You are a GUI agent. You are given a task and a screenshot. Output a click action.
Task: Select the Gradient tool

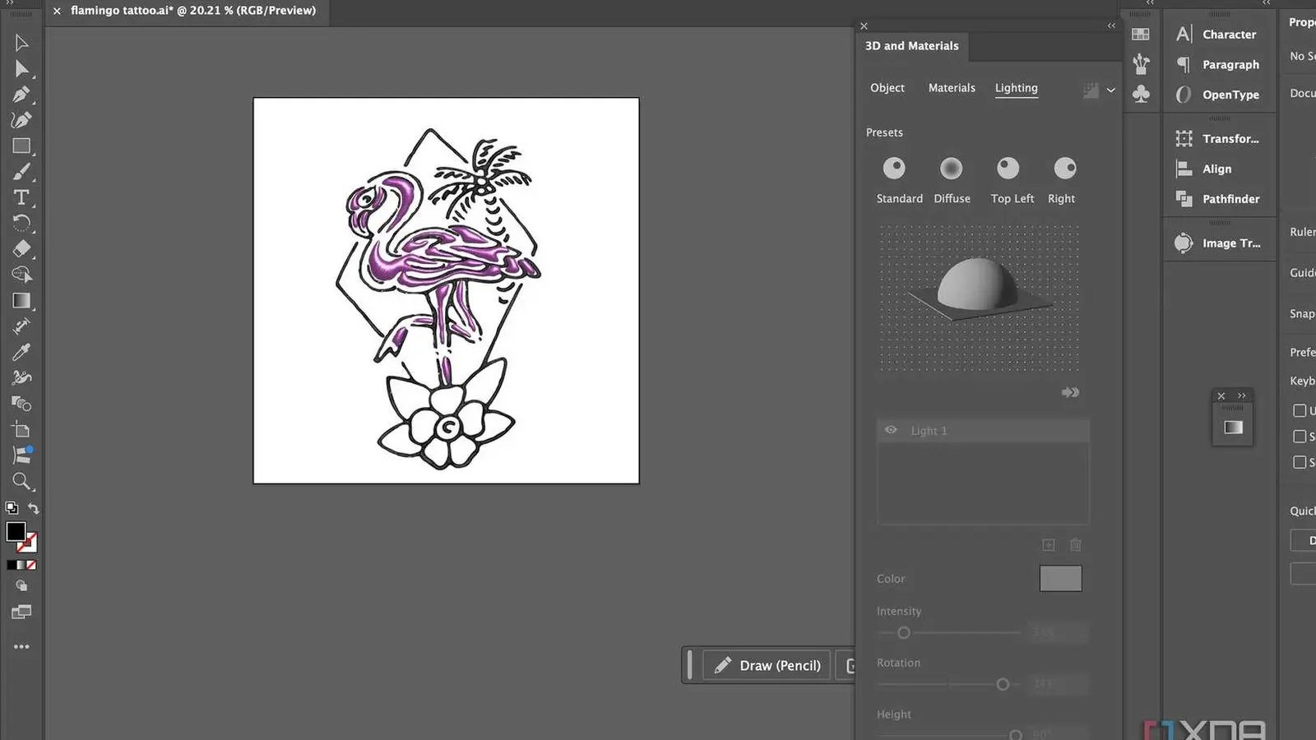click(x=21, y=300)
